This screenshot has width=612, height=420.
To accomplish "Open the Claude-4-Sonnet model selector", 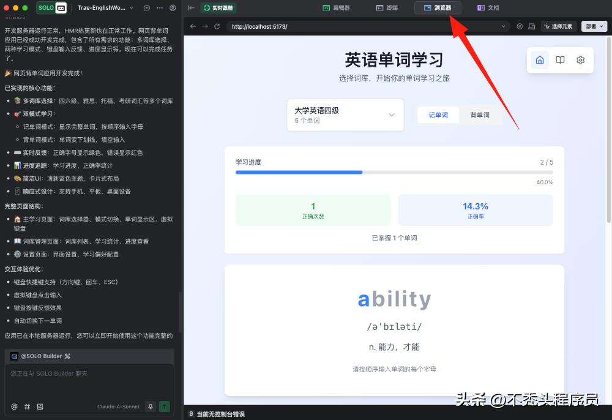I will click(x=118, y=406).
